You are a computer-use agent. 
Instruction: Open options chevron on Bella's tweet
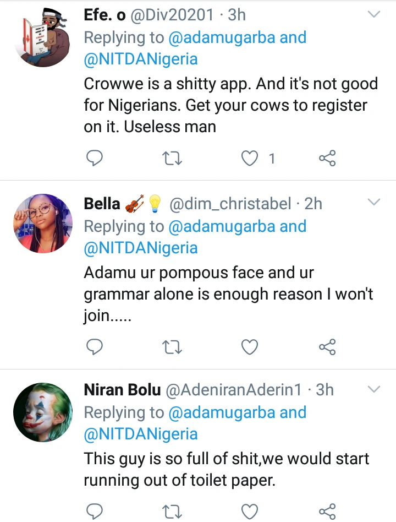pos(374,203)
